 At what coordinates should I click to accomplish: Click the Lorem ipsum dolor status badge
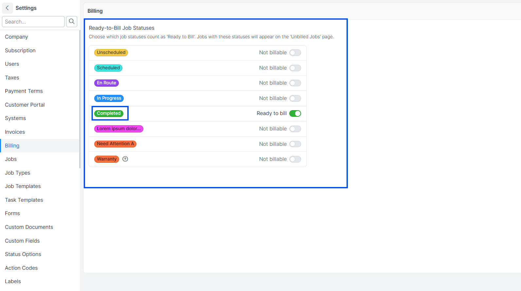(x=119, y=129)
